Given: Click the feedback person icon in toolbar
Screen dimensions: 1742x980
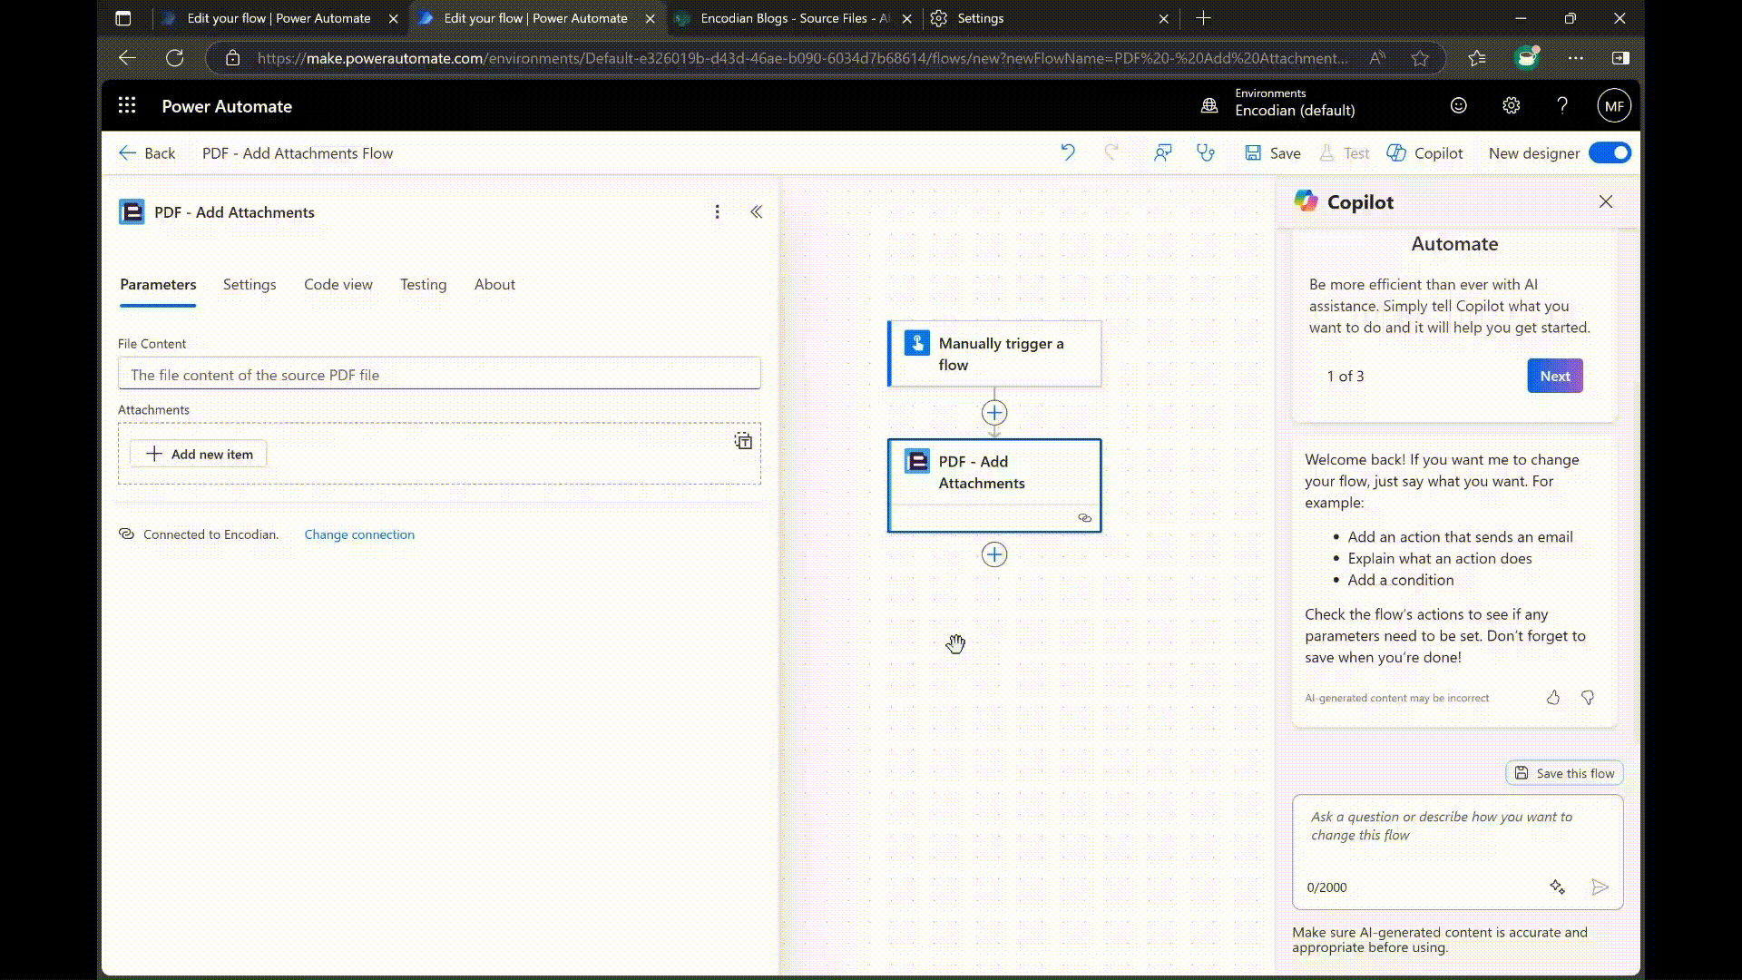Looking at the screenshot, I should [x=1162, y=152].
